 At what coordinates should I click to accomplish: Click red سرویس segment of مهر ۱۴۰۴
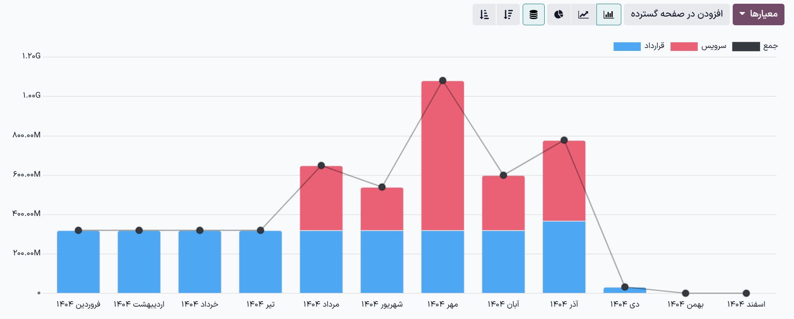click(x=443, y=156)
